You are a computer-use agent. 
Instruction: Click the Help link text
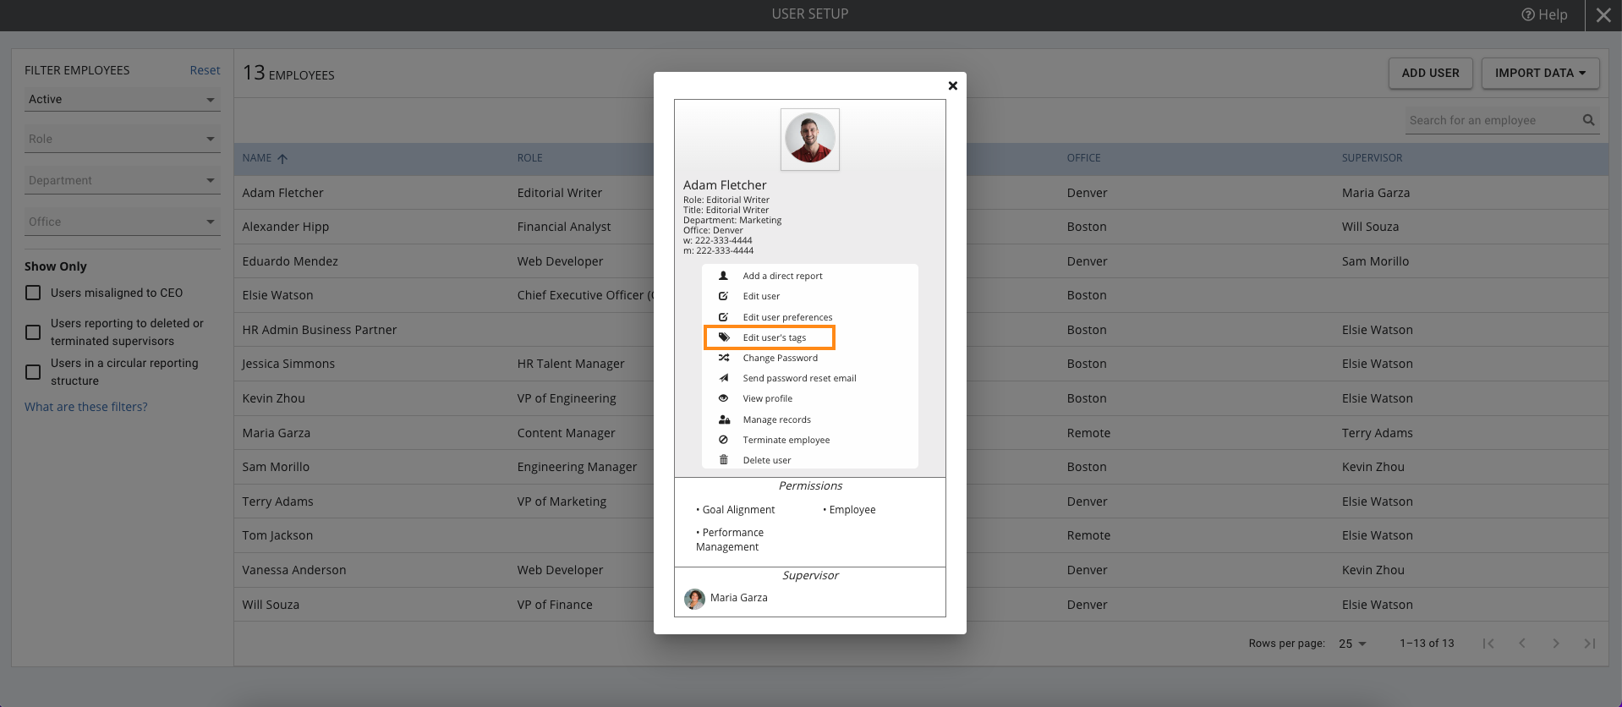click(x=1553, y=14)
